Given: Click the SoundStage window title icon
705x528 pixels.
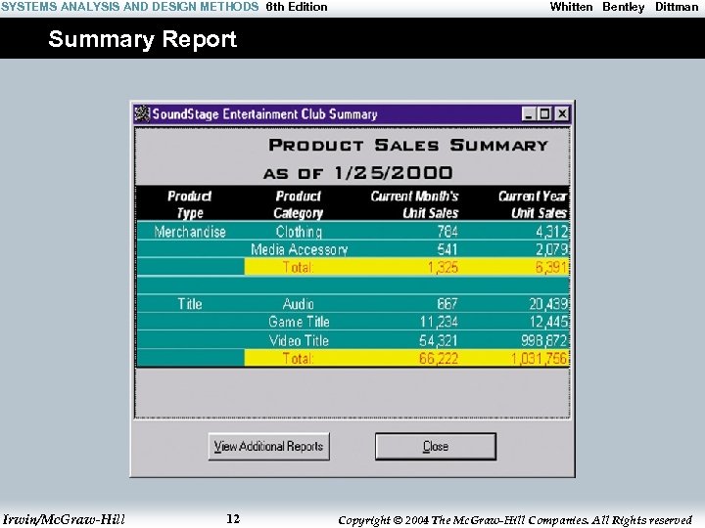Looking at the screenshot, I should coord(142,114).
